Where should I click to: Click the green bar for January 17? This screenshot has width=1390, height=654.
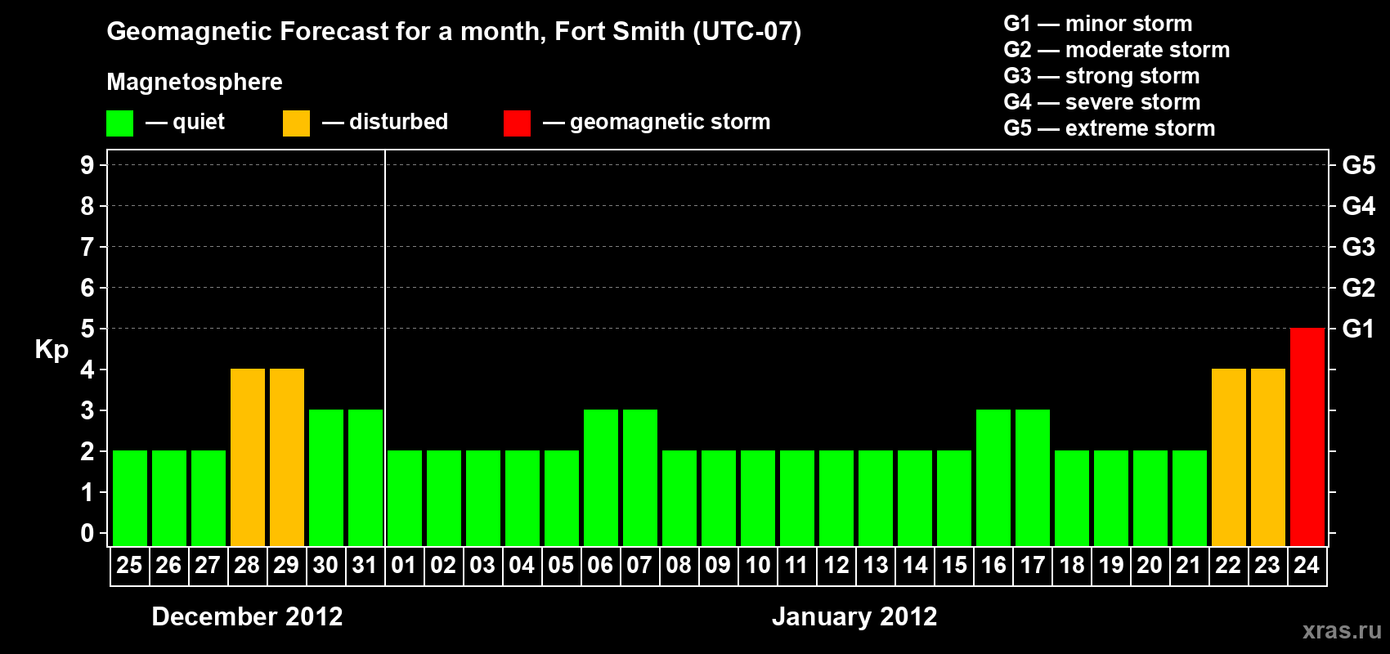[1032, 477]
